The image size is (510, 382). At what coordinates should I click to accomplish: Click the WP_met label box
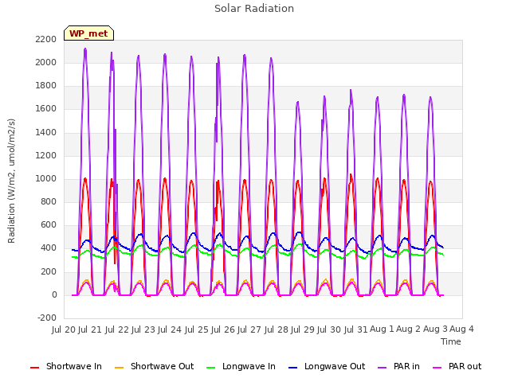click(x=88, y=33)
